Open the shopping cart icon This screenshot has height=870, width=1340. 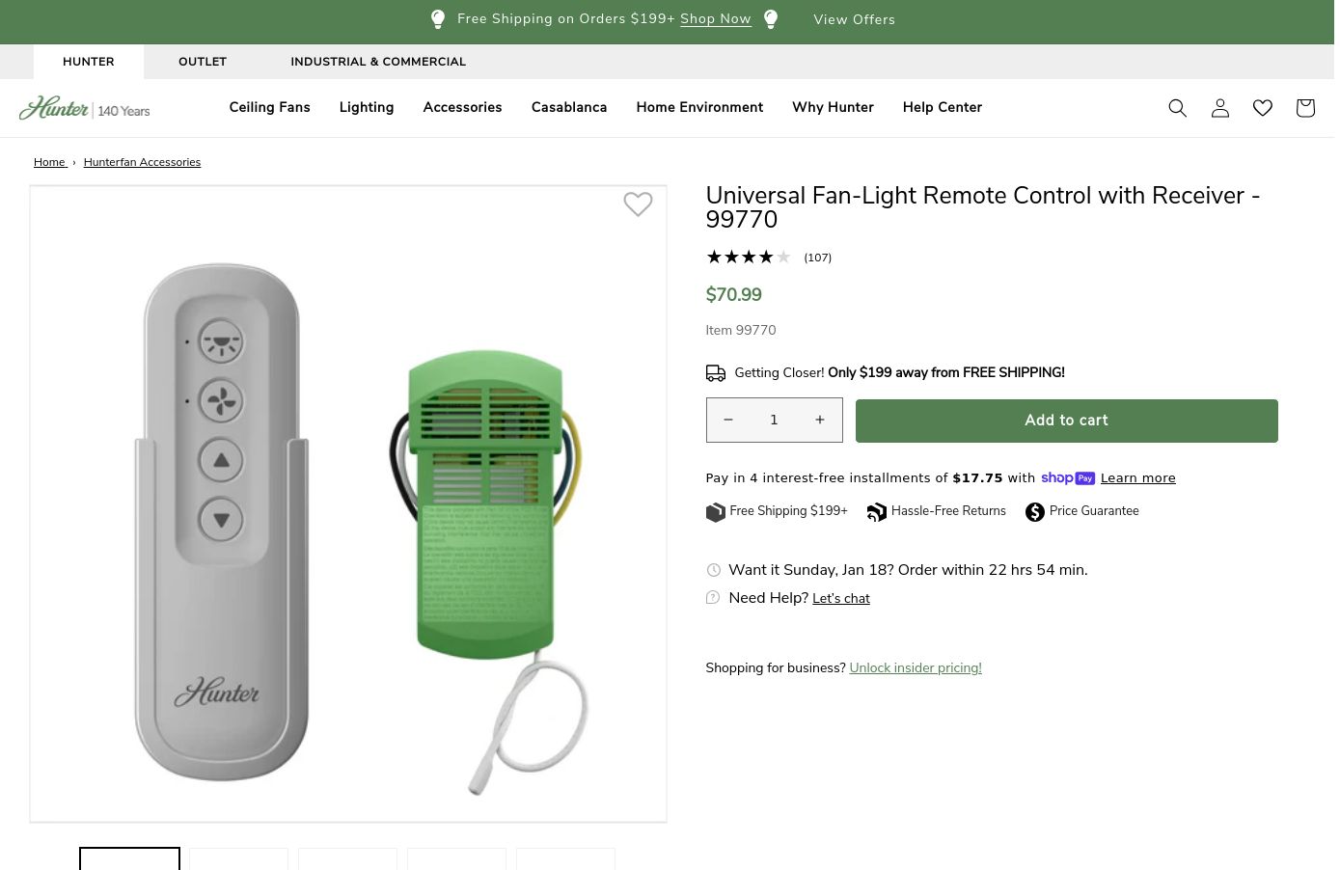1304,108
